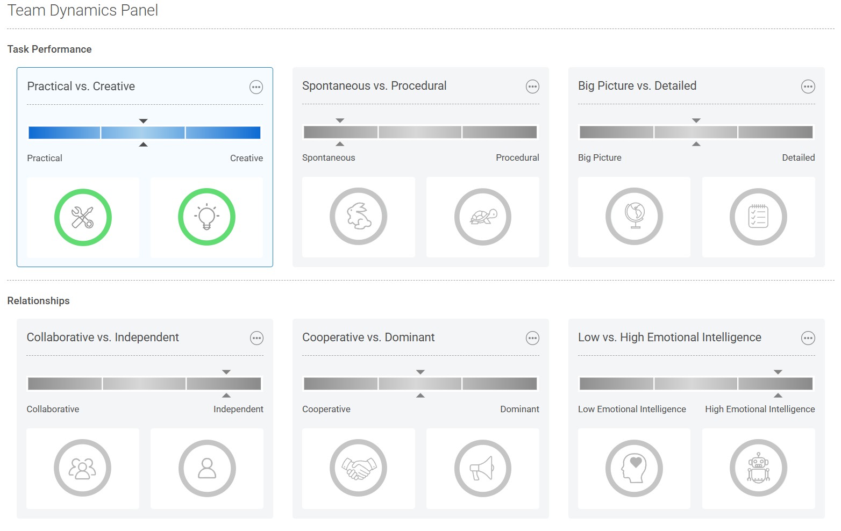Click the Collaborative group of people icon

point(83,468)
